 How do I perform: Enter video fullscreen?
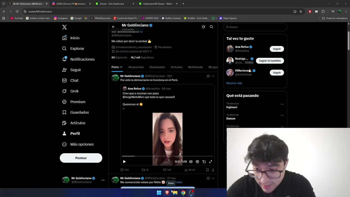click(211, 162)
